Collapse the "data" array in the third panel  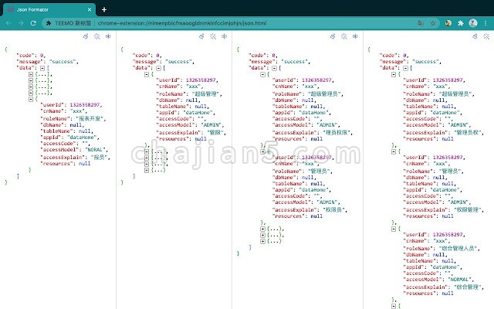(274, 68)
